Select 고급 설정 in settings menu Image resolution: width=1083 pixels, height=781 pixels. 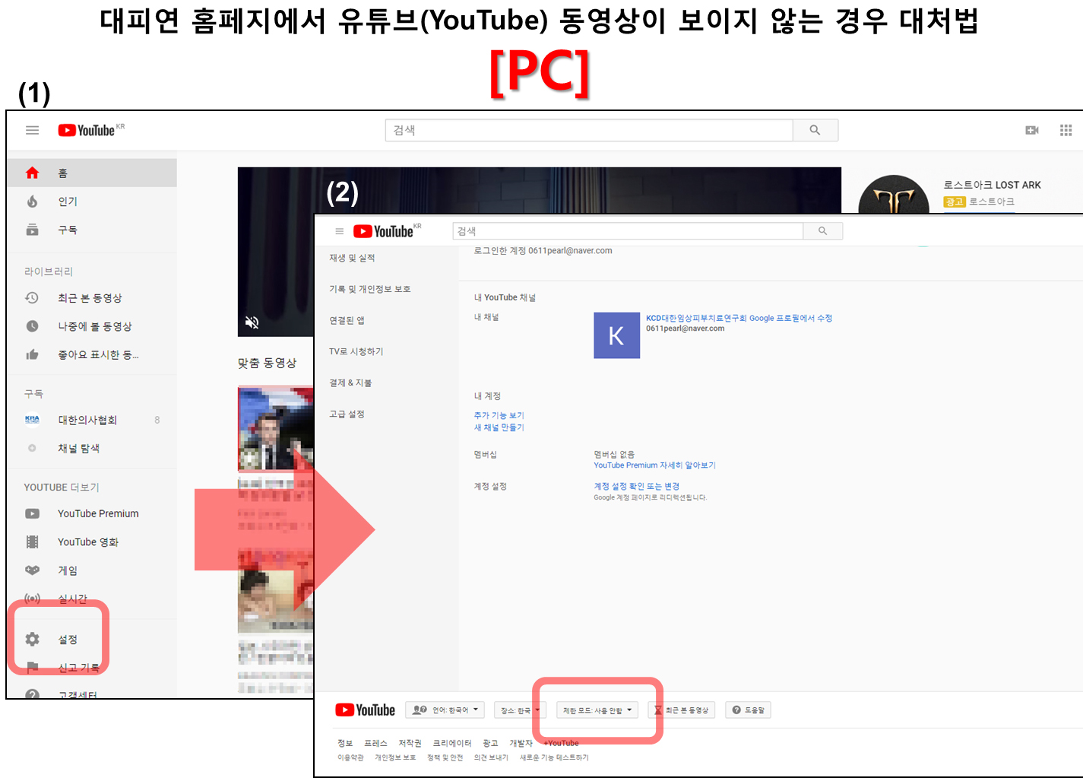click(x=347, y=414)
